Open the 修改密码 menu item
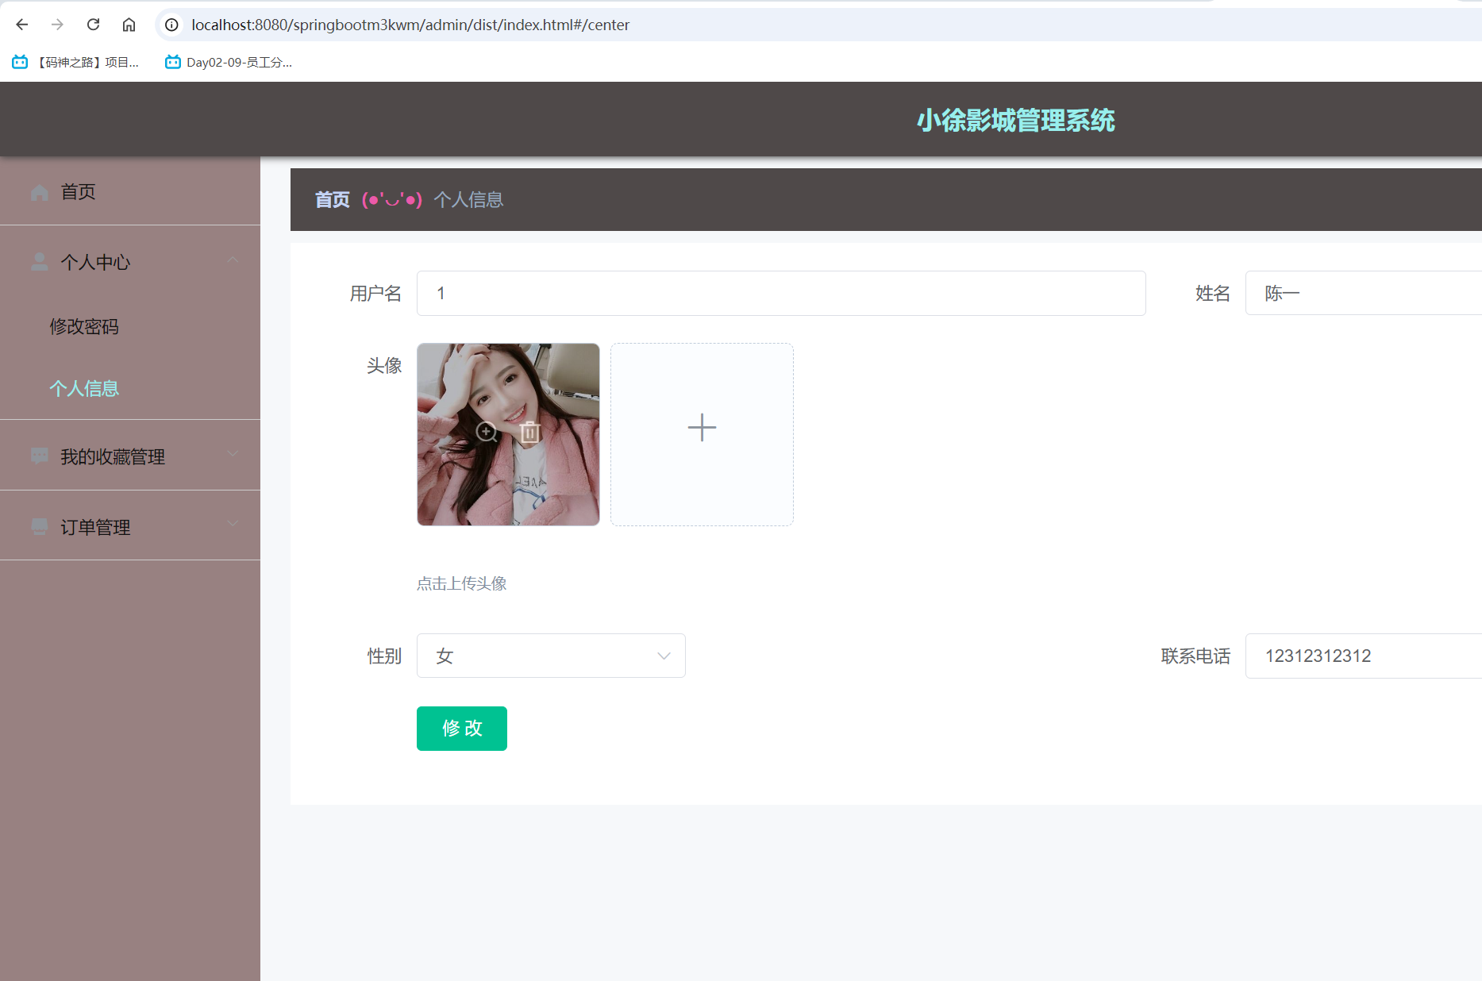 tap(84, 326)
